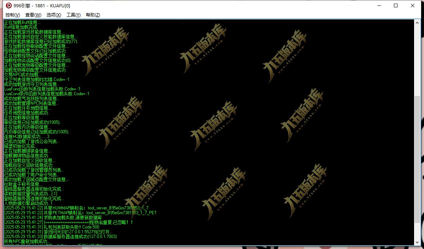Click the log entry '求购表加载失败,请更新数据库'
424x249 pixels.
(53, 218)
